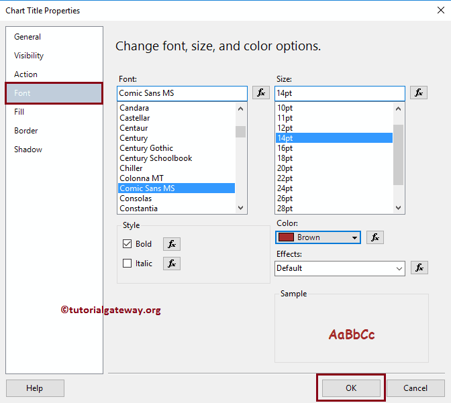This screenshot has width=451, height=403.
Task: Open expression editor for Size
Action: coord(419,93)
